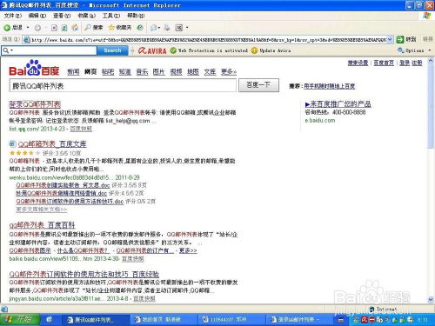The width and height of the screenshot is (435, 326).
Task: Switch to Baidu 地图 tab
Action: (x=193, y=71)
